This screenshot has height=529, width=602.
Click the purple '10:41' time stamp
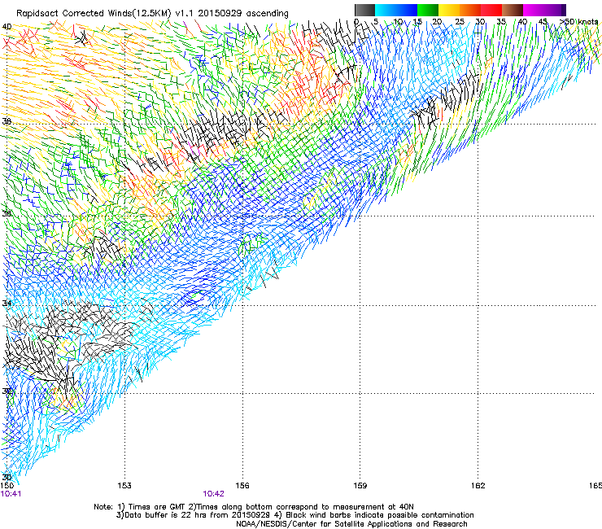click(11, 494)
